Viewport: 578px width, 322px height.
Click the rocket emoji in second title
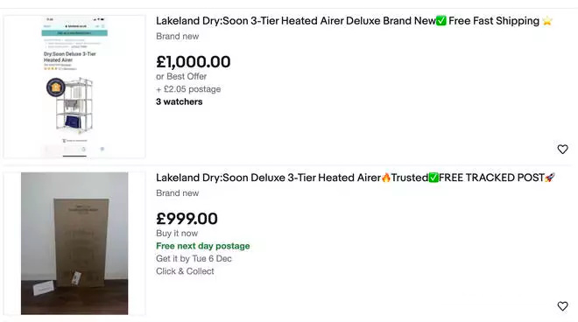(x=550, y=178)
